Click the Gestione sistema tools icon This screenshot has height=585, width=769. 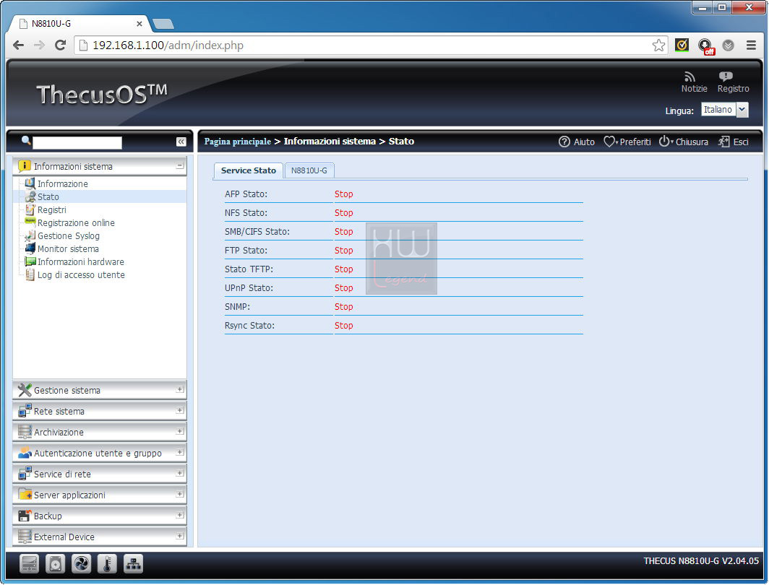pyautogui.click(x=25, y=390)
